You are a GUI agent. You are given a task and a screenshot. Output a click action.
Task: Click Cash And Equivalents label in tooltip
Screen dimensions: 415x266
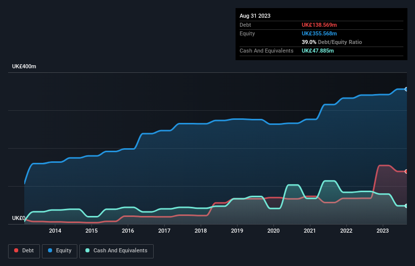[266, 51]
